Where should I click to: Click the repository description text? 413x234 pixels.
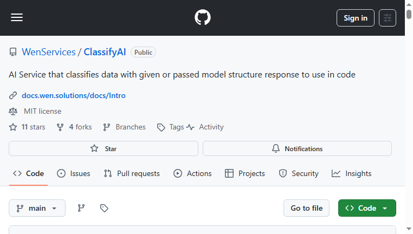pyautogui.click(x=182, y=75)
